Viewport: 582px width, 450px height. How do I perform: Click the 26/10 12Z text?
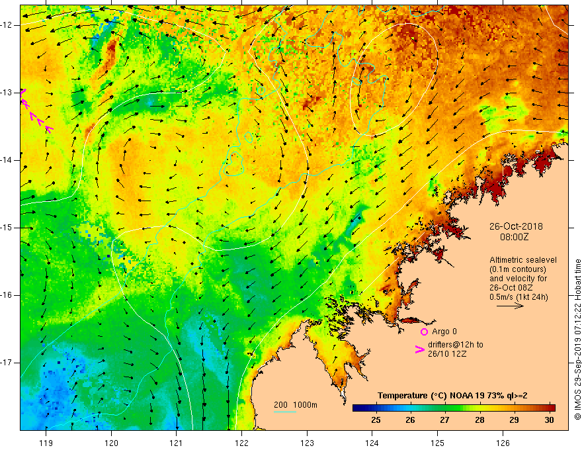tap(447, 354)
